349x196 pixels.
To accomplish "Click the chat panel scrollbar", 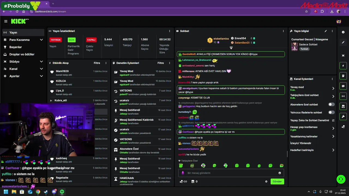I will [x=287, y=154].
